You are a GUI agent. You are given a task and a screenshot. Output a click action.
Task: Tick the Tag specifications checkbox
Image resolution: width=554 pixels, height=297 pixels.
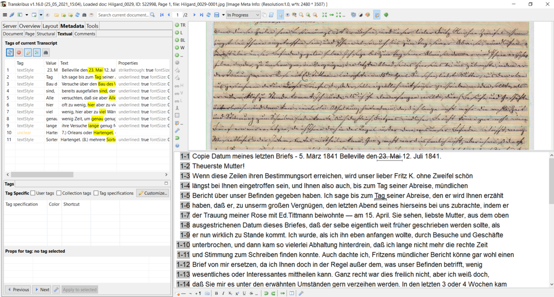(96, 193)
